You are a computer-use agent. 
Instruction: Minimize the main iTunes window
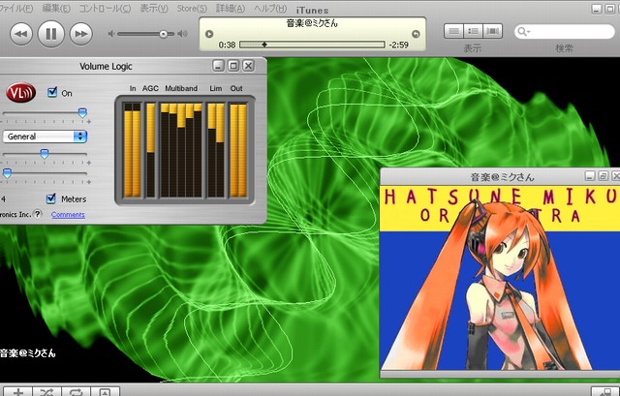point(597,9)
